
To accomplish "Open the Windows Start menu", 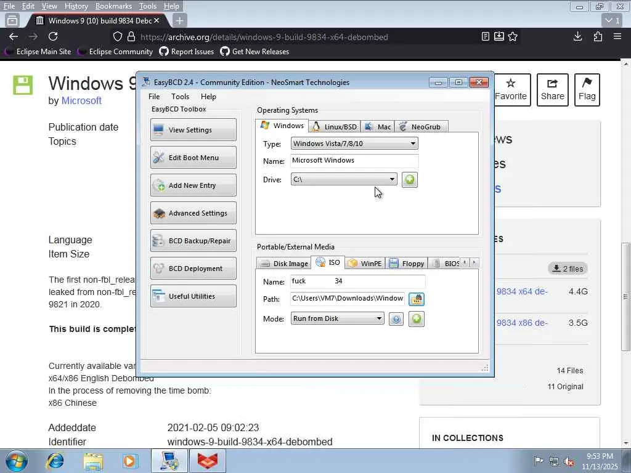I will (17, 461).
